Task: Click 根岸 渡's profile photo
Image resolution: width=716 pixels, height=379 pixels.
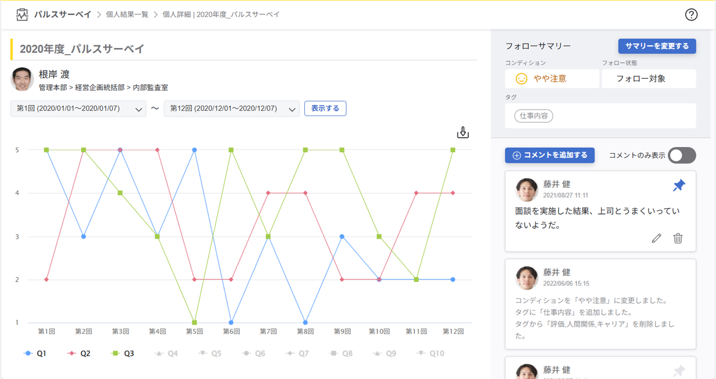Action: click(22, 79)
